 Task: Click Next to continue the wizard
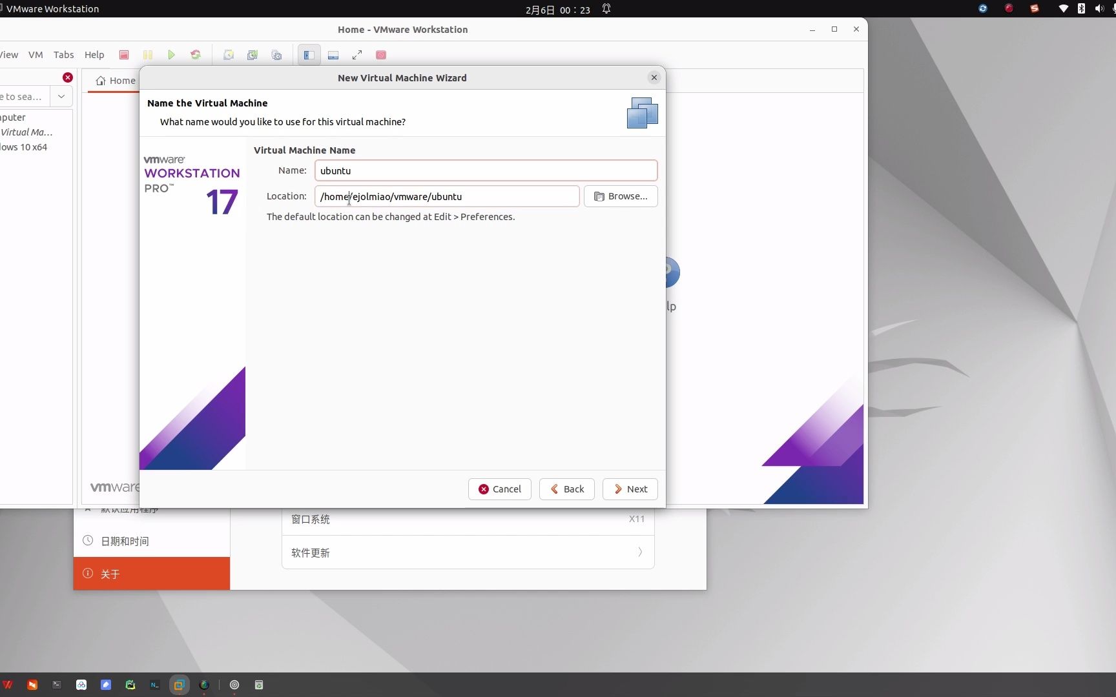coord(630,489)
